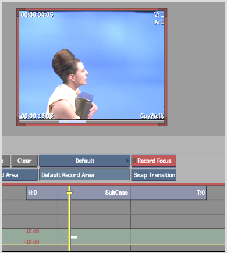Click the V:1 video track indicator
227x253 pixels.
pos(159,15)
